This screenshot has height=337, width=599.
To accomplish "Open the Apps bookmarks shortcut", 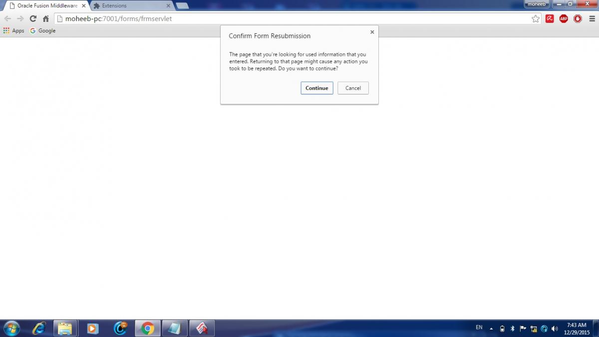I will [x=13, y=30].
